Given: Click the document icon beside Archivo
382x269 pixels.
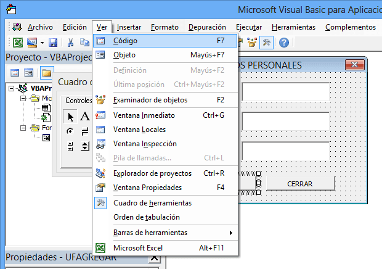Looking at the screenshot, I should 17,27.
